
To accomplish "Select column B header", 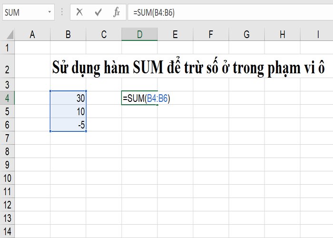I will [68, 34].
